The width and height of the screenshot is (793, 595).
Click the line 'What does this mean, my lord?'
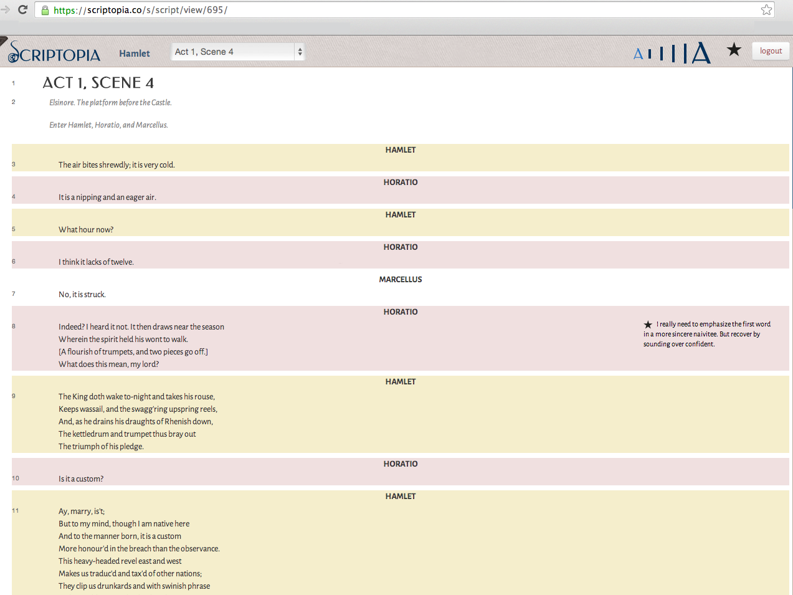click(109, 364)
